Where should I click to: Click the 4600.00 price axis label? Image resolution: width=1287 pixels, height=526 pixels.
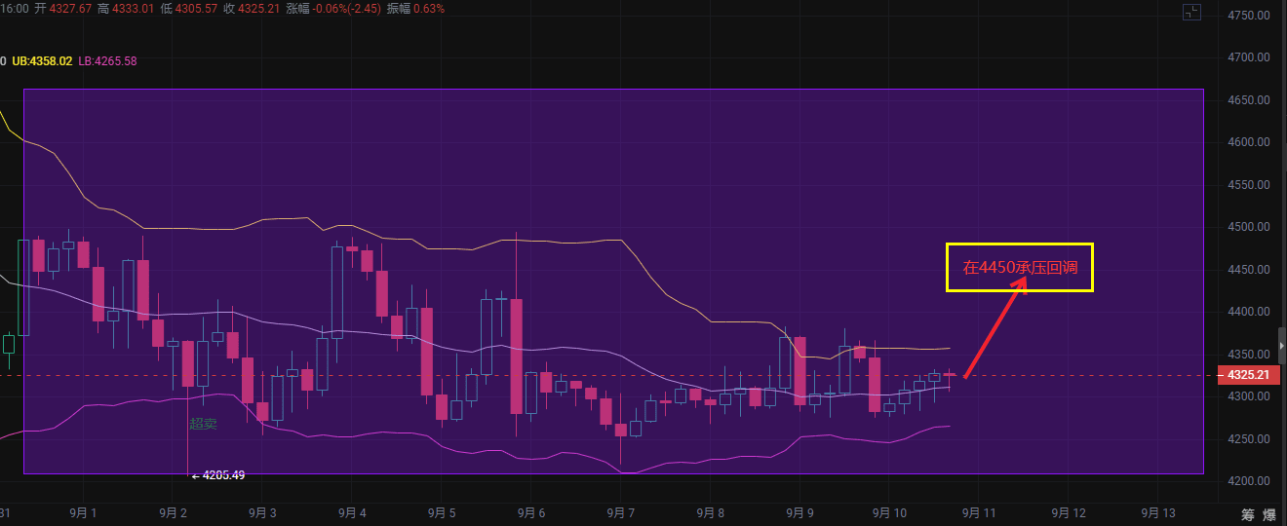coord(1248,142)
